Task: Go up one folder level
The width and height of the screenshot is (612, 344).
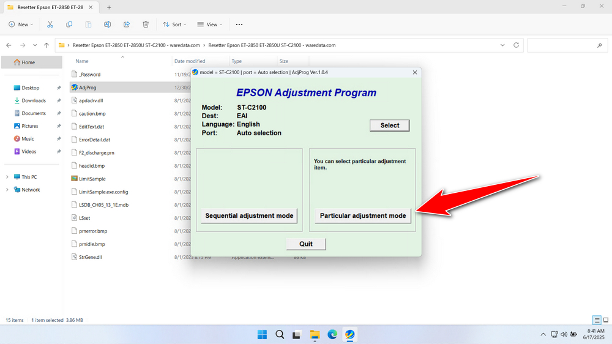Action: (47, 45)
